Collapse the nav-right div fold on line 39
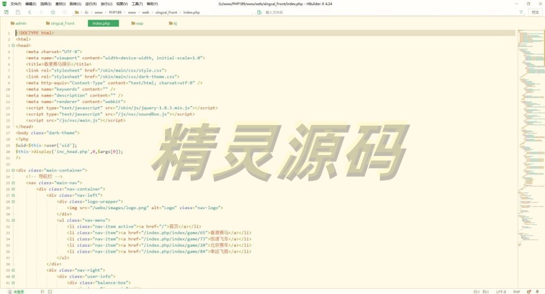545x294 pixels. [x=13, y=270]
